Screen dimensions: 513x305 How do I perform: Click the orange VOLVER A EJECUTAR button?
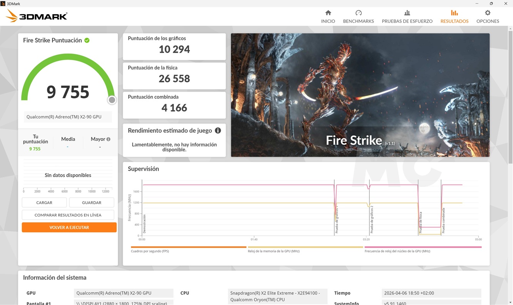pos(69,227)
